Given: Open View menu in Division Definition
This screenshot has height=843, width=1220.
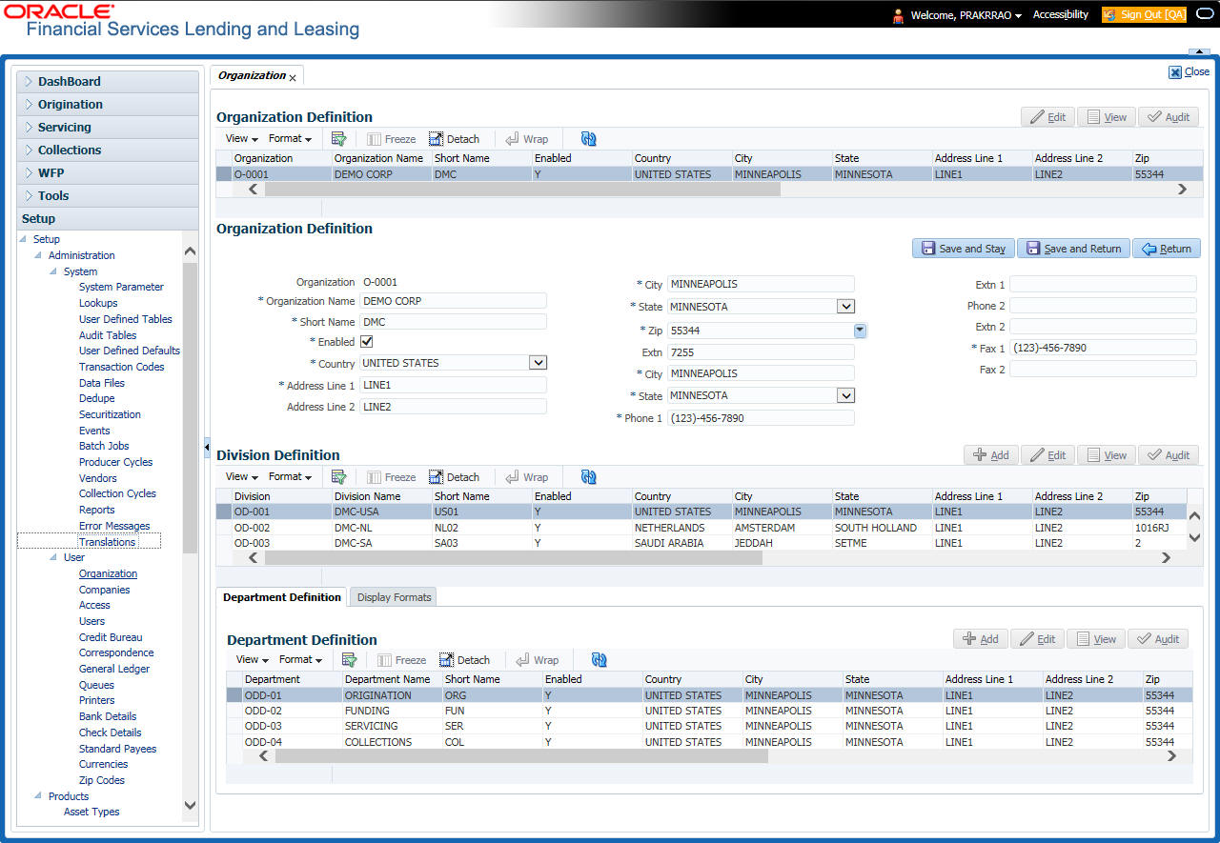Looking at the screenshot, I should pos(241,477).
